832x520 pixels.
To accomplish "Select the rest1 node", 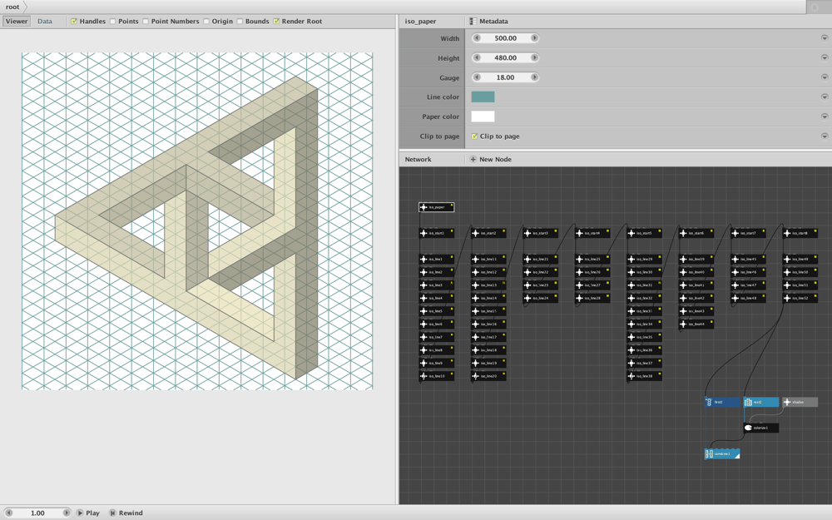I will pyautogui.click(x=761, y=402).
